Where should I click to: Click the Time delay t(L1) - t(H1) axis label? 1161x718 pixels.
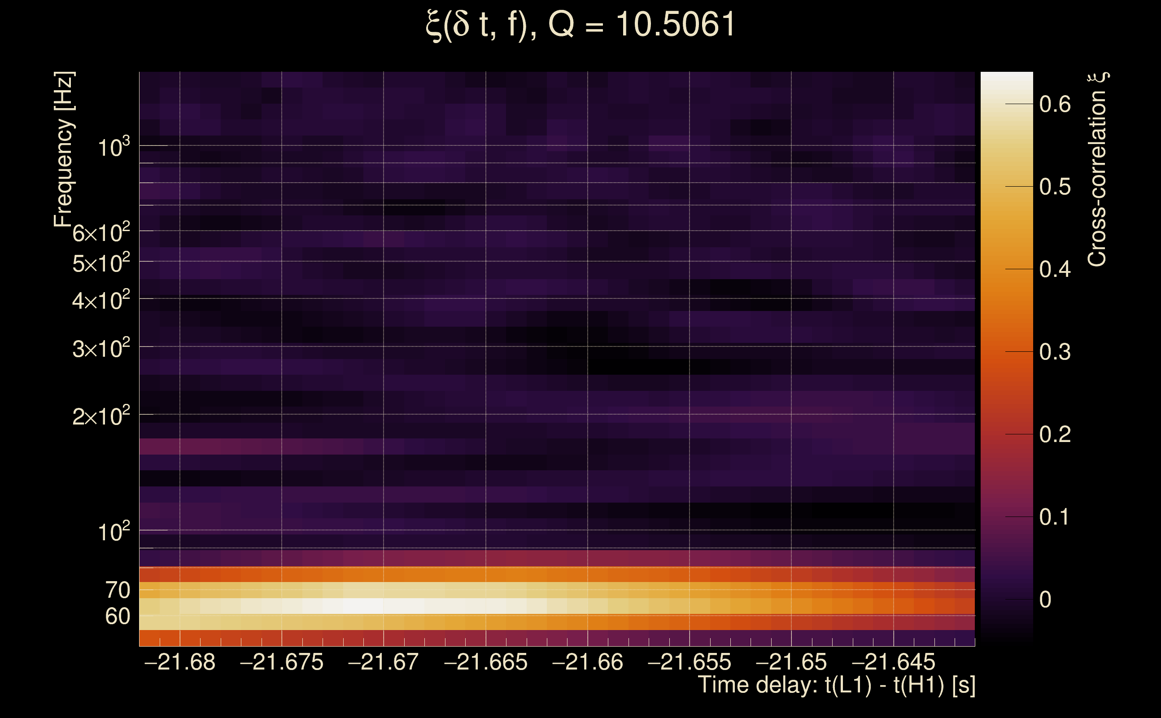tap(836, 685)
